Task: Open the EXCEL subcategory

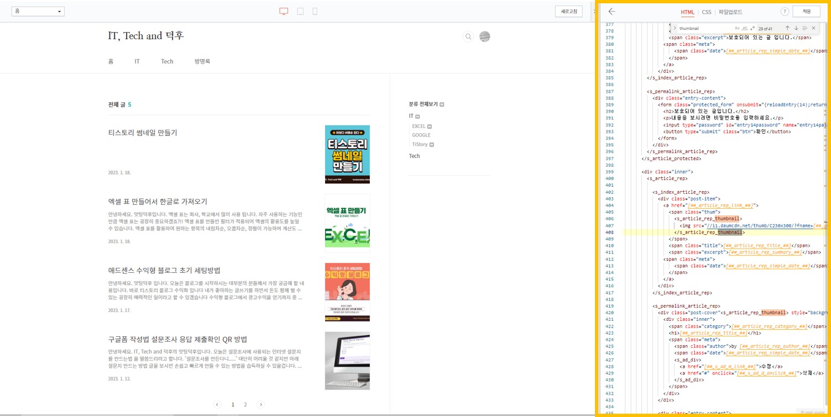Action: coord(419,126)
